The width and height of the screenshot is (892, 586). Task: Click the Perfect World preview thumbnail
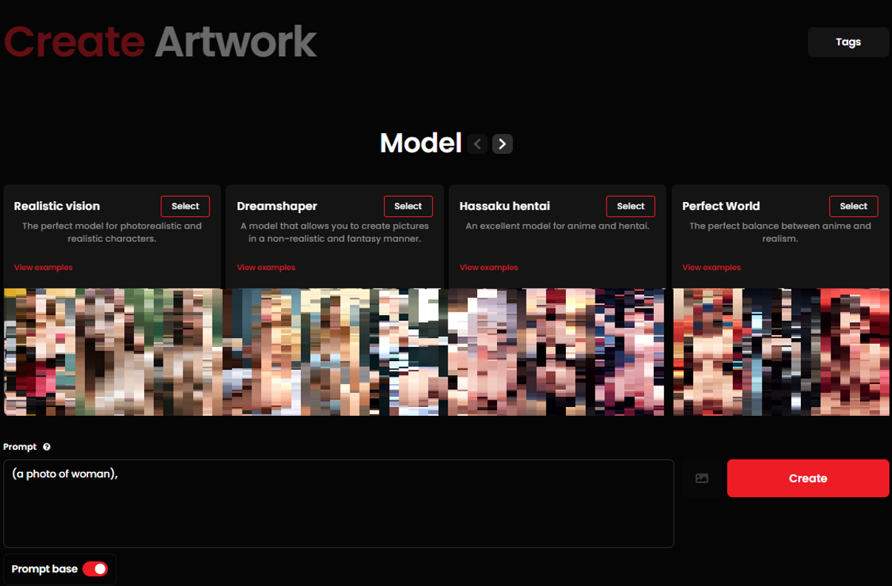[x=782, y=351]
